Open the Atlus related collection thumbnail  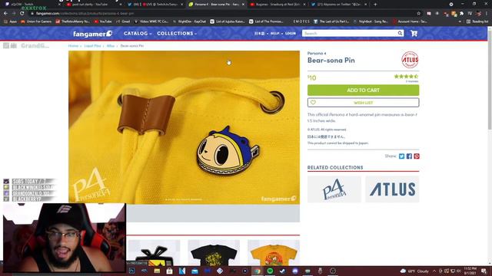[x=392, y=189]
